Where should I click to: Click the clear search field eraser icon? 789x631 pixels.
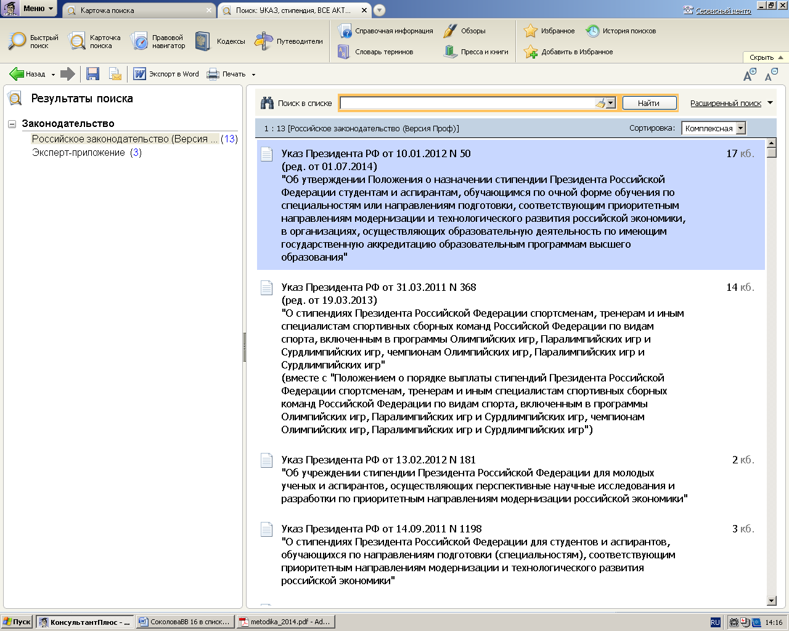600,103
